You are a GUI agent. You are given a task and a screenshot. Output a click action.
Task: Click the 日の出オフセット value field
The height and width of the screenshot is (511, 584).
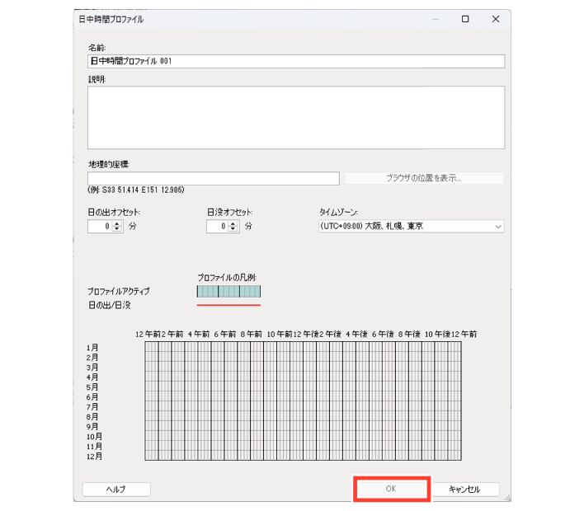tap(100, 226)
